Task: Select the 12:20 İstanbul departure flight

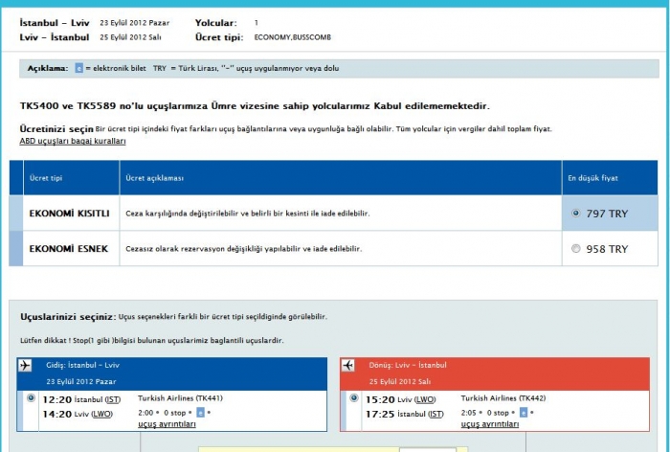Action: click(x=32, y=397)
